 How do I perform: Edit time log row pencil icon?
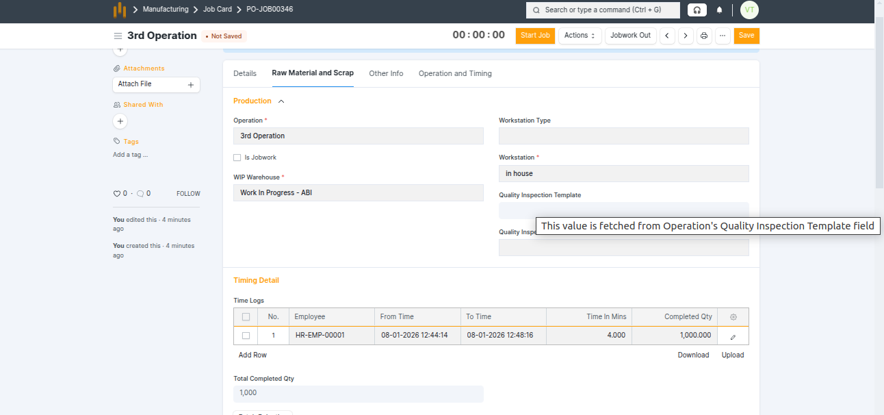[733, 336]
